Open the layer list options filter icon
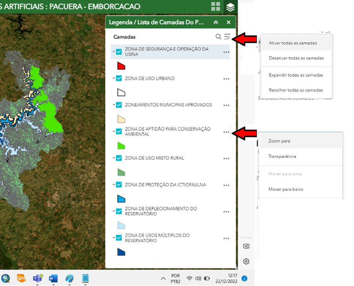 (x=227, y=37)
